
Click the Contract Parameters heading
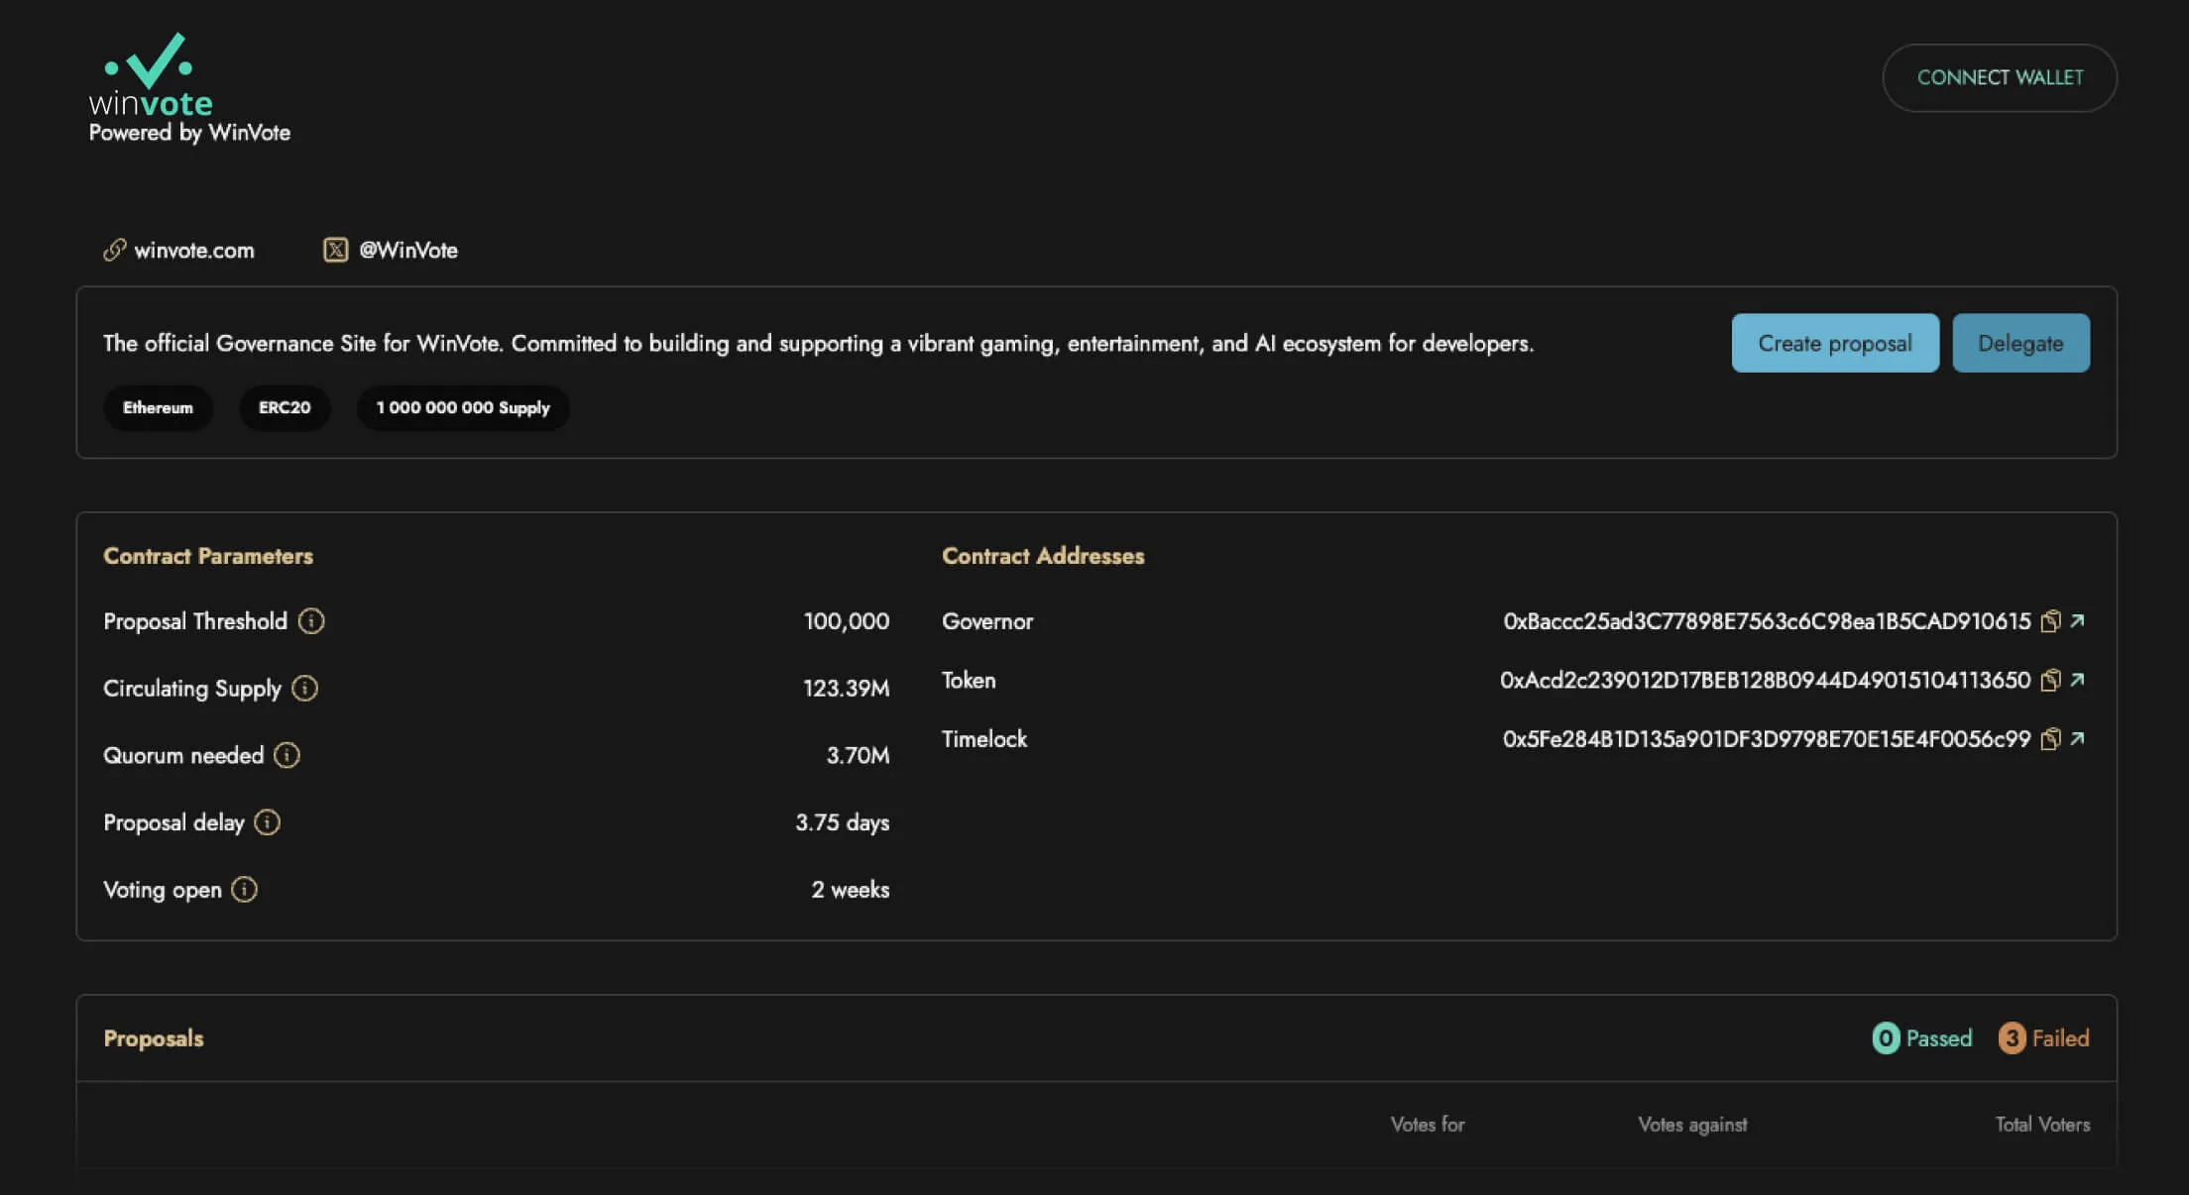[x=208, y=556]
